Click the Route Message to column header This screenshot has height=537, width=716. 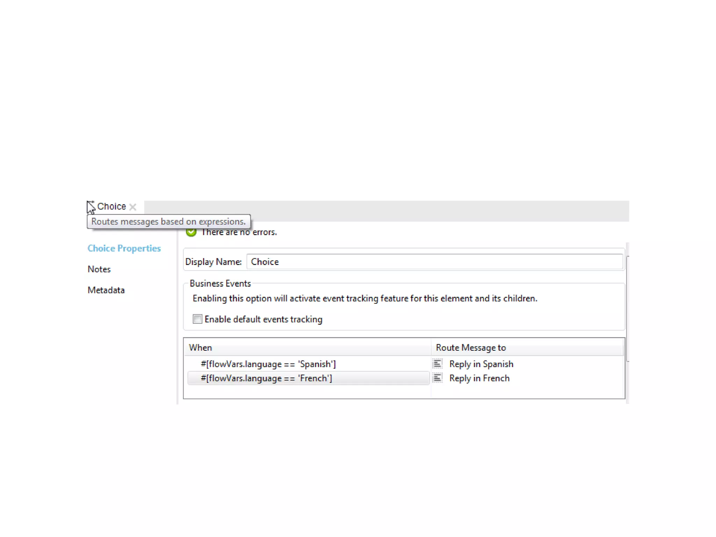click(x=471, y=348)
